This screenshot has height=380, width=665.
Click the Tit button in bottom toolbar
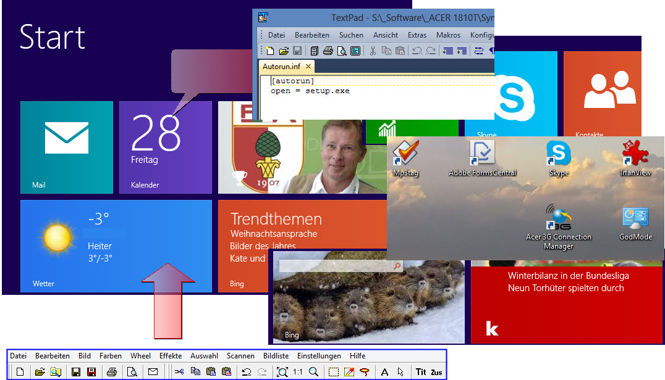[x=421, y=372]
